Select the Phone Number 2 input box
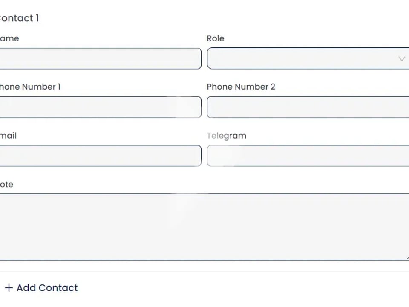 [308, 107]
